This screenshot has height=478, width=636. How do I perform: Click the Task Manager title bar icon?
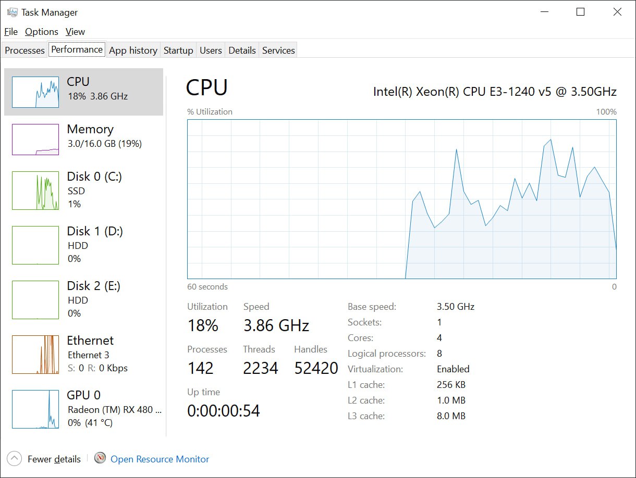point(13,12)
